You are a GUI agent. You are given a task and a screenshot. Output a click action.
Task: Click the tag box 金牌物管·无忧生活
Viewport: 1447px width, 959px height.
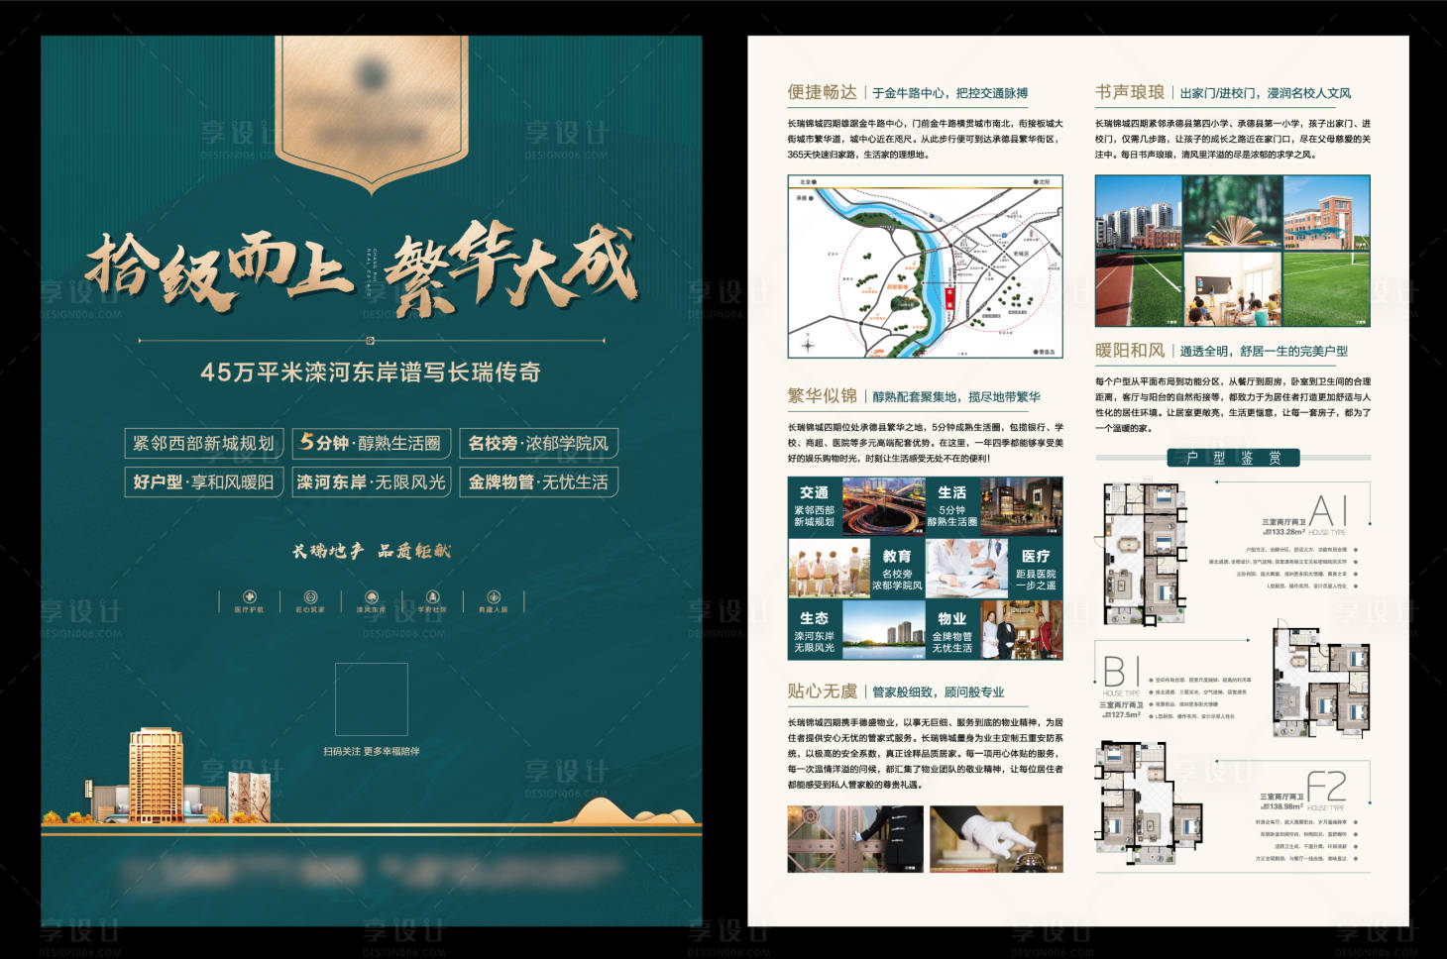[x=539, y=482]
